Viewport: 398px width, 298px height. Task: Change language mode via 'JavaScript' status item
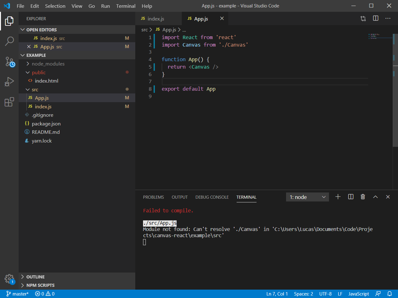358,294
